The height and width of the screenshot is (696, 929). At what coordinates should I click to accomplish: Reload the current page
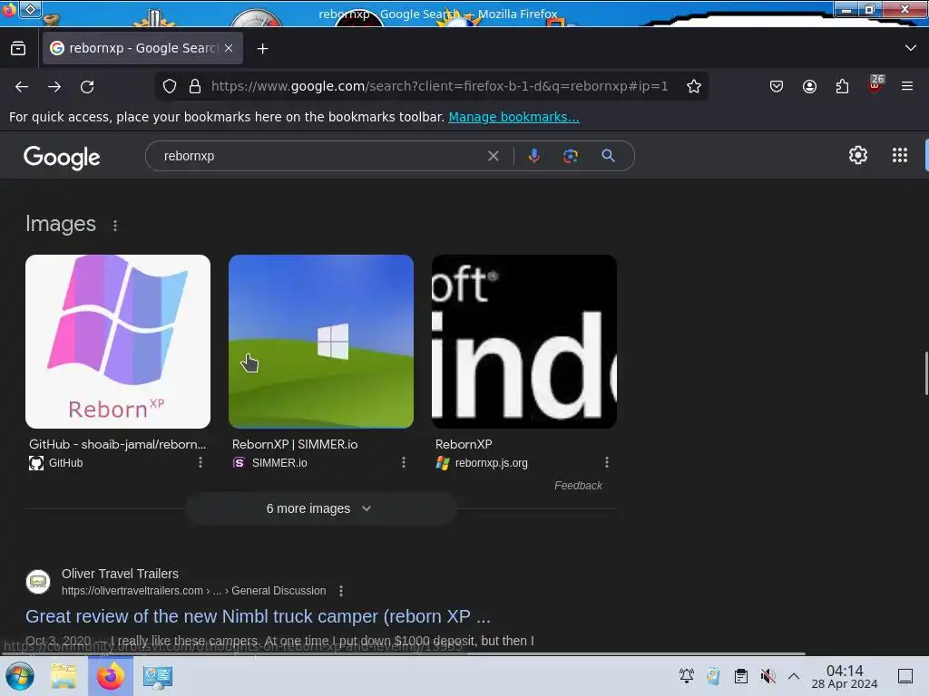coord(87,86)
